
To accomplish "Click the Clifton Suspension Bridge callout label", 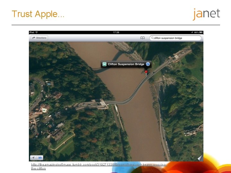I will 126,64.
